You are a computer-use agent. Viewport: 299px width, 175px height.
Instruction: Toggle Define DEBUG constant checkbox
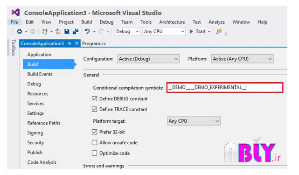point(94,98)
